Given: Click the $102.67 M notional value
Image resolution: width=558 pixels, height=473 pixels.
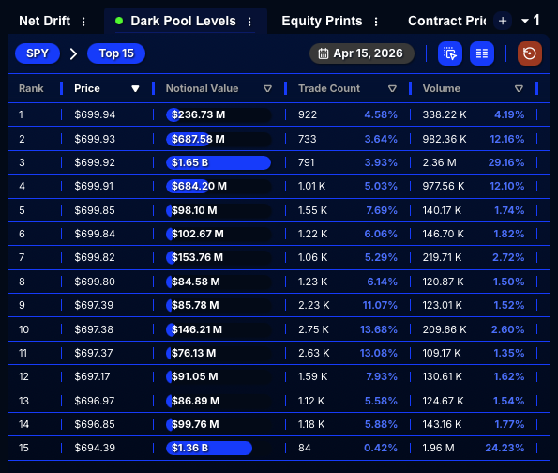Looking at the screenshot, I should [198, 234].
